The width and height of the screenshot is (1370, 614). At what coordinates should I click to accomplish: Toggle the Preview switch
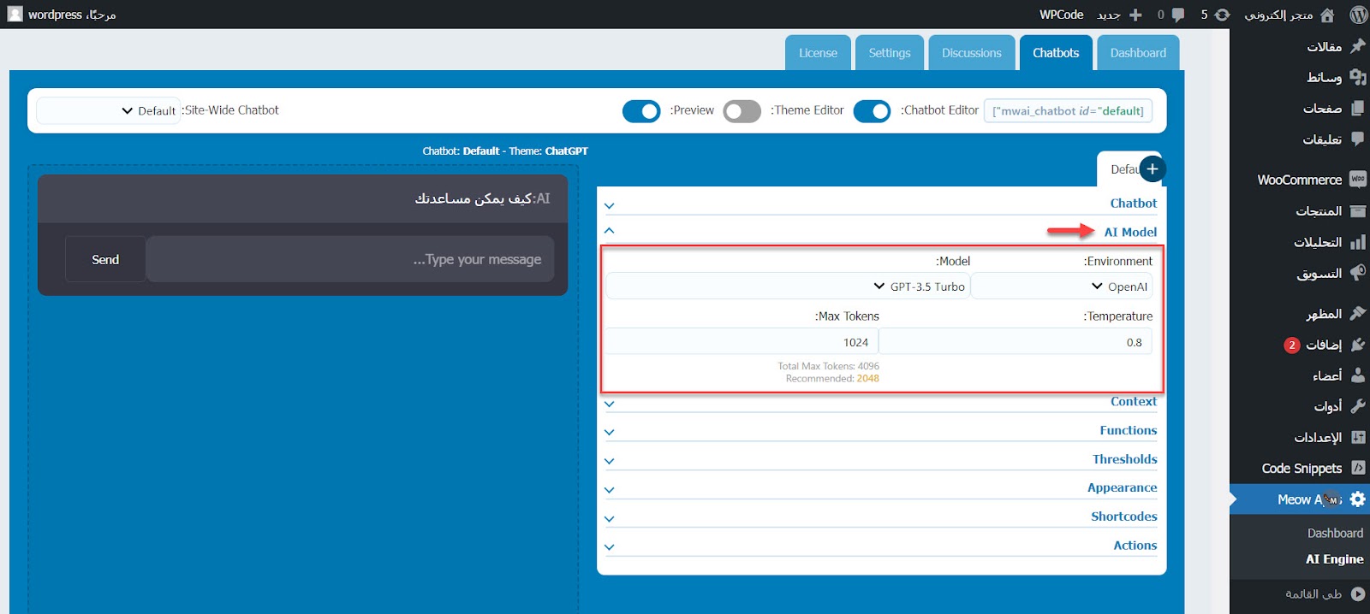[x=641, y=111]
